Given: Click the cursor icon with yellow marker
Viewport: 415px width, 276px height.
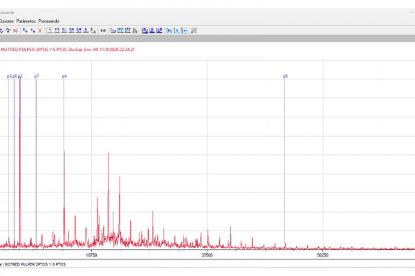Looking at the screenshot, I should point(93,30).
